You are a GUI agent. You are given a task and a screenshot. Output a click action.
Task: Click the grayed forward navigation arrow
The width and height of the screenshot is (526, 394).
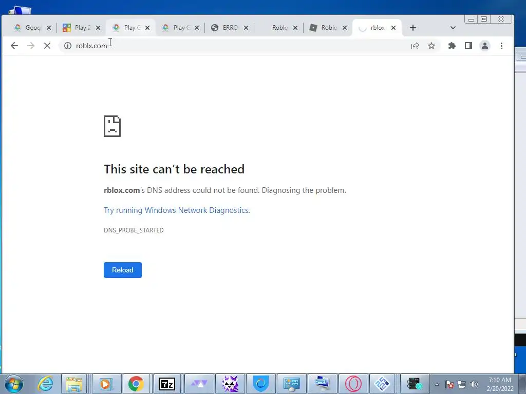click(30, 46)
